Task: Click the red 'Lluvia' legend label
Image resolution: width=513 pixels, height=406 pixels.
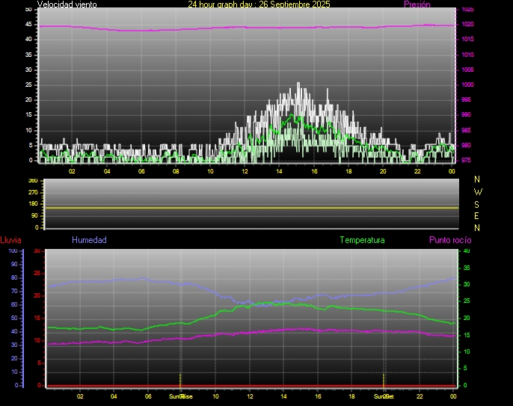Action: [x=10, y=240]
